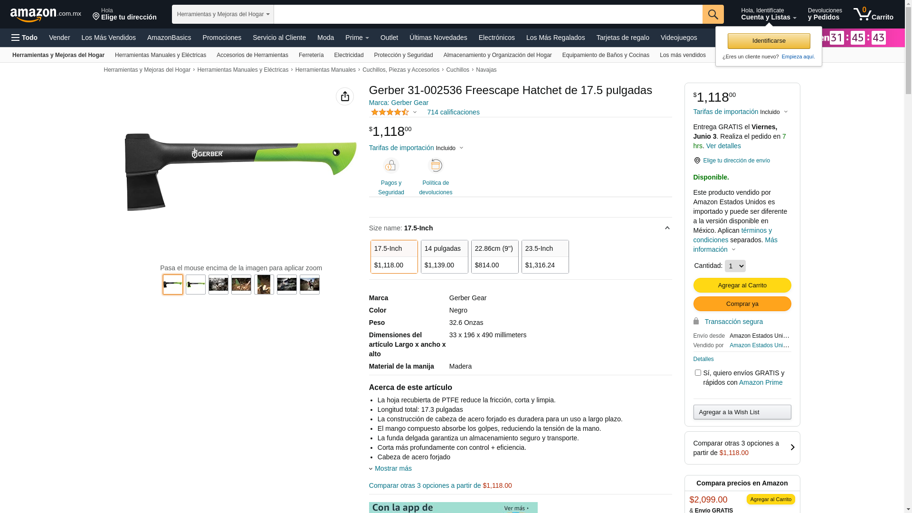Check the Amazon Prime free shipping checkbox
Image resolution: width=912 pixels, height=513 pixels.
click(x=698, y=373)
